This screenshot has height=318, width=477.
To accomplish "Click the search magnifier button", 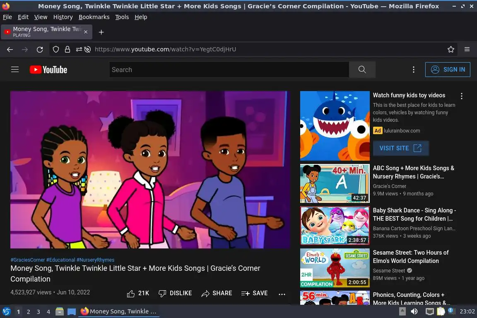I will coord(362,70).
